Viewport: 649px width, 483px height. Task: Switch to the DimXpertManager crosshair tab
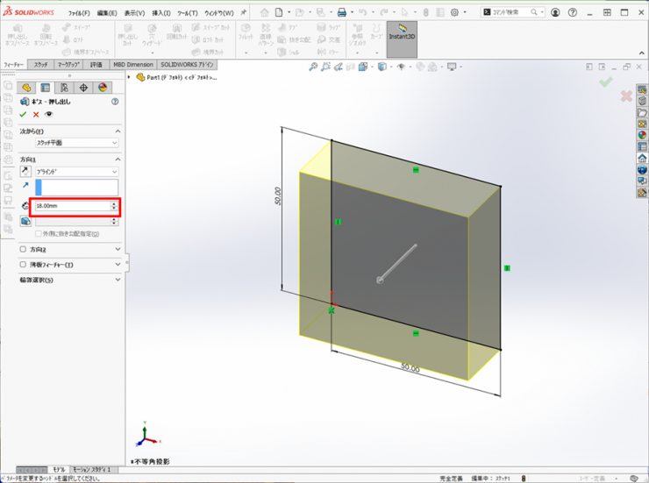point(83,88)
